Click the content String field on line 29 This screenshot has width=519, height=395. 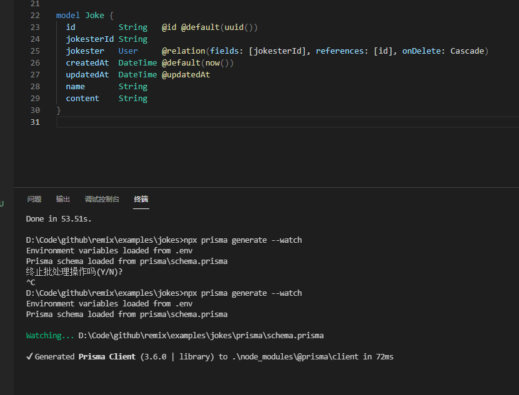[x=82, y=98]
